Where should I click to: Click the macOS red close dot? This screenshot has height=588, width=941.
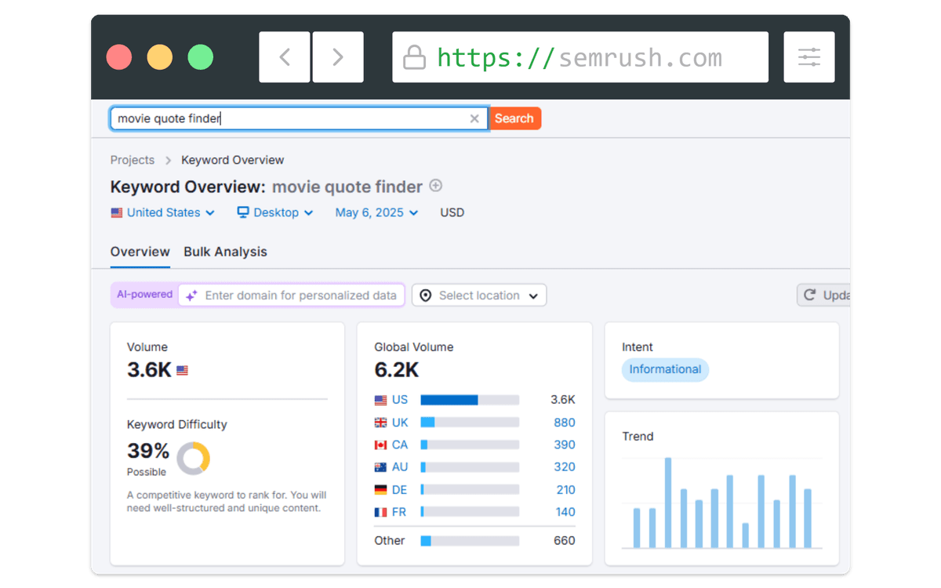(119, 57)
